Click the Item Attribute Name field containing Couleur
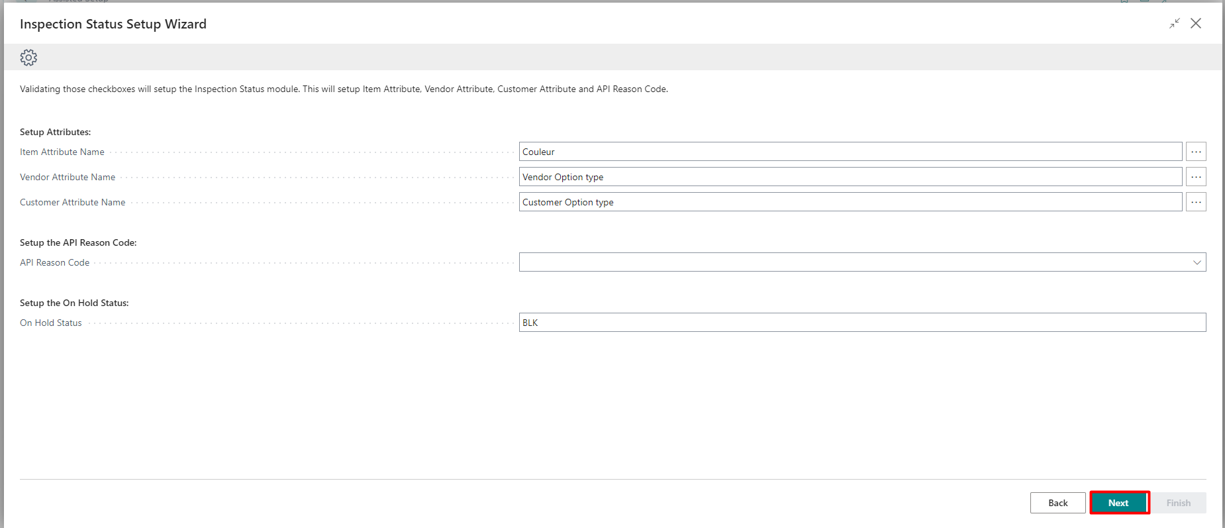 (x=850, y=152)
